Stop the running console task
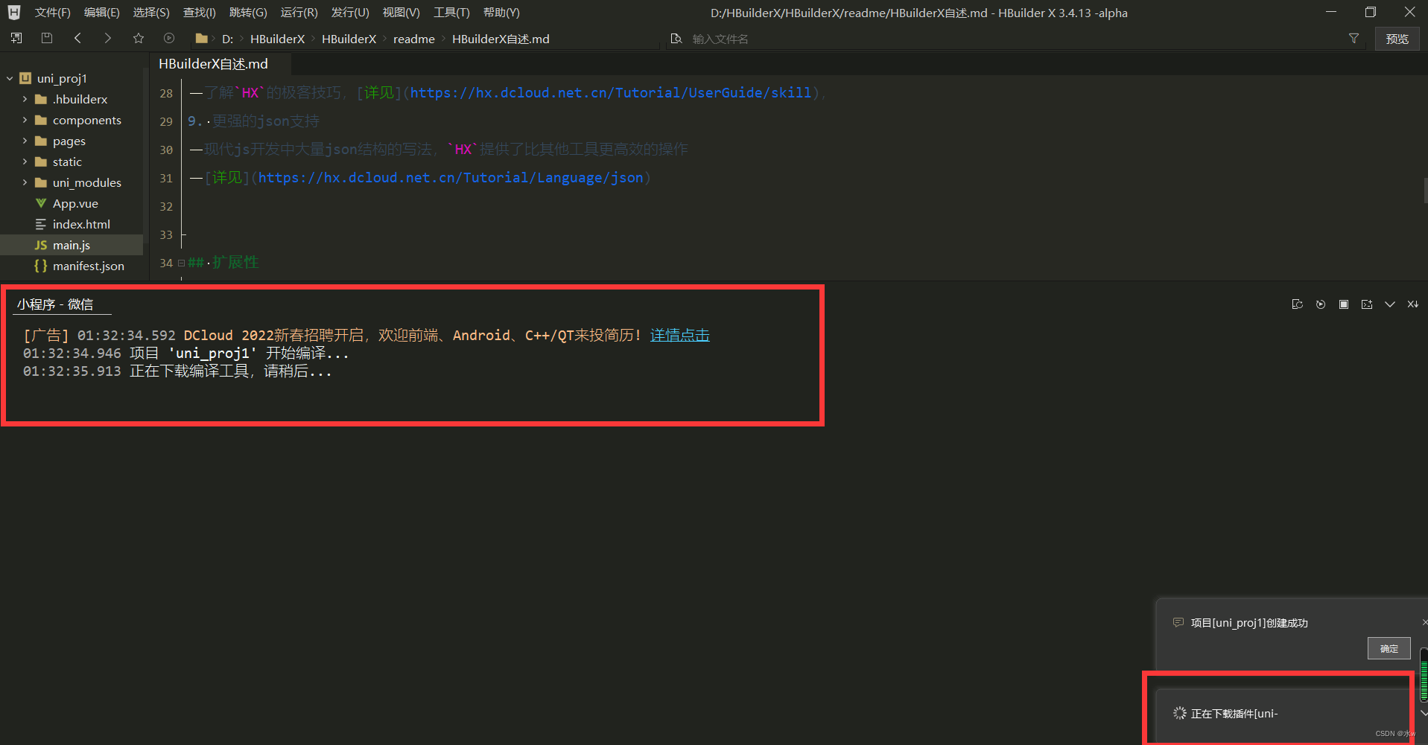 click(1344, 304)
